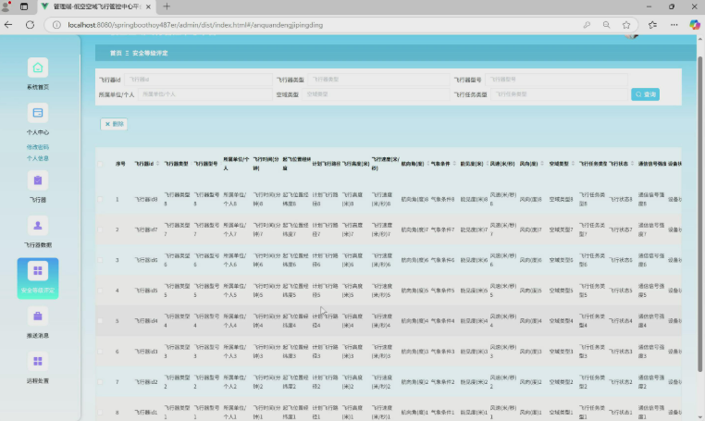Viewport: 705px width, 421px height.
Task: Sort table by 飞行状态 column
Action: (x=632, y=164)
